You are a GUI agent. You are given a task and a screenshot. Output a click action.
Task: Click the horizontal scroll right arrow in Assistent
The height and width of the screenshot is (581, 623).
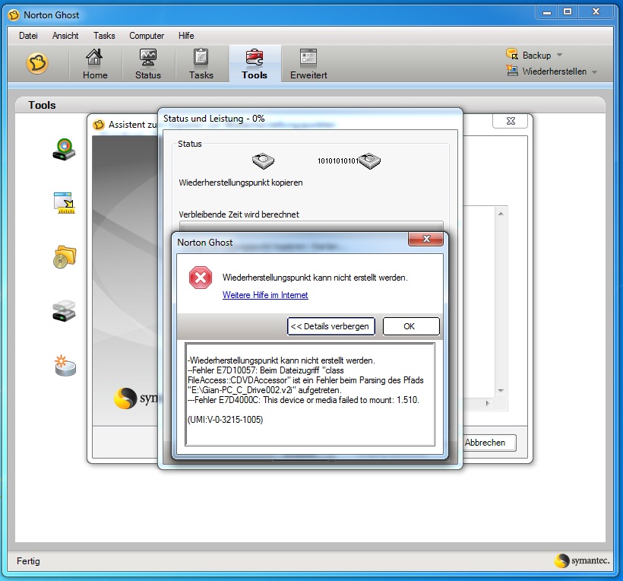pos(488,404)
